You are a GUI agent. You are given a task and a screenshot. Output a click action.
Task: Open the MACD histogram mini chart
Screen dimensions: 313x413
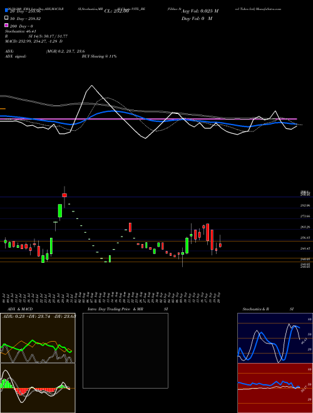38,388
